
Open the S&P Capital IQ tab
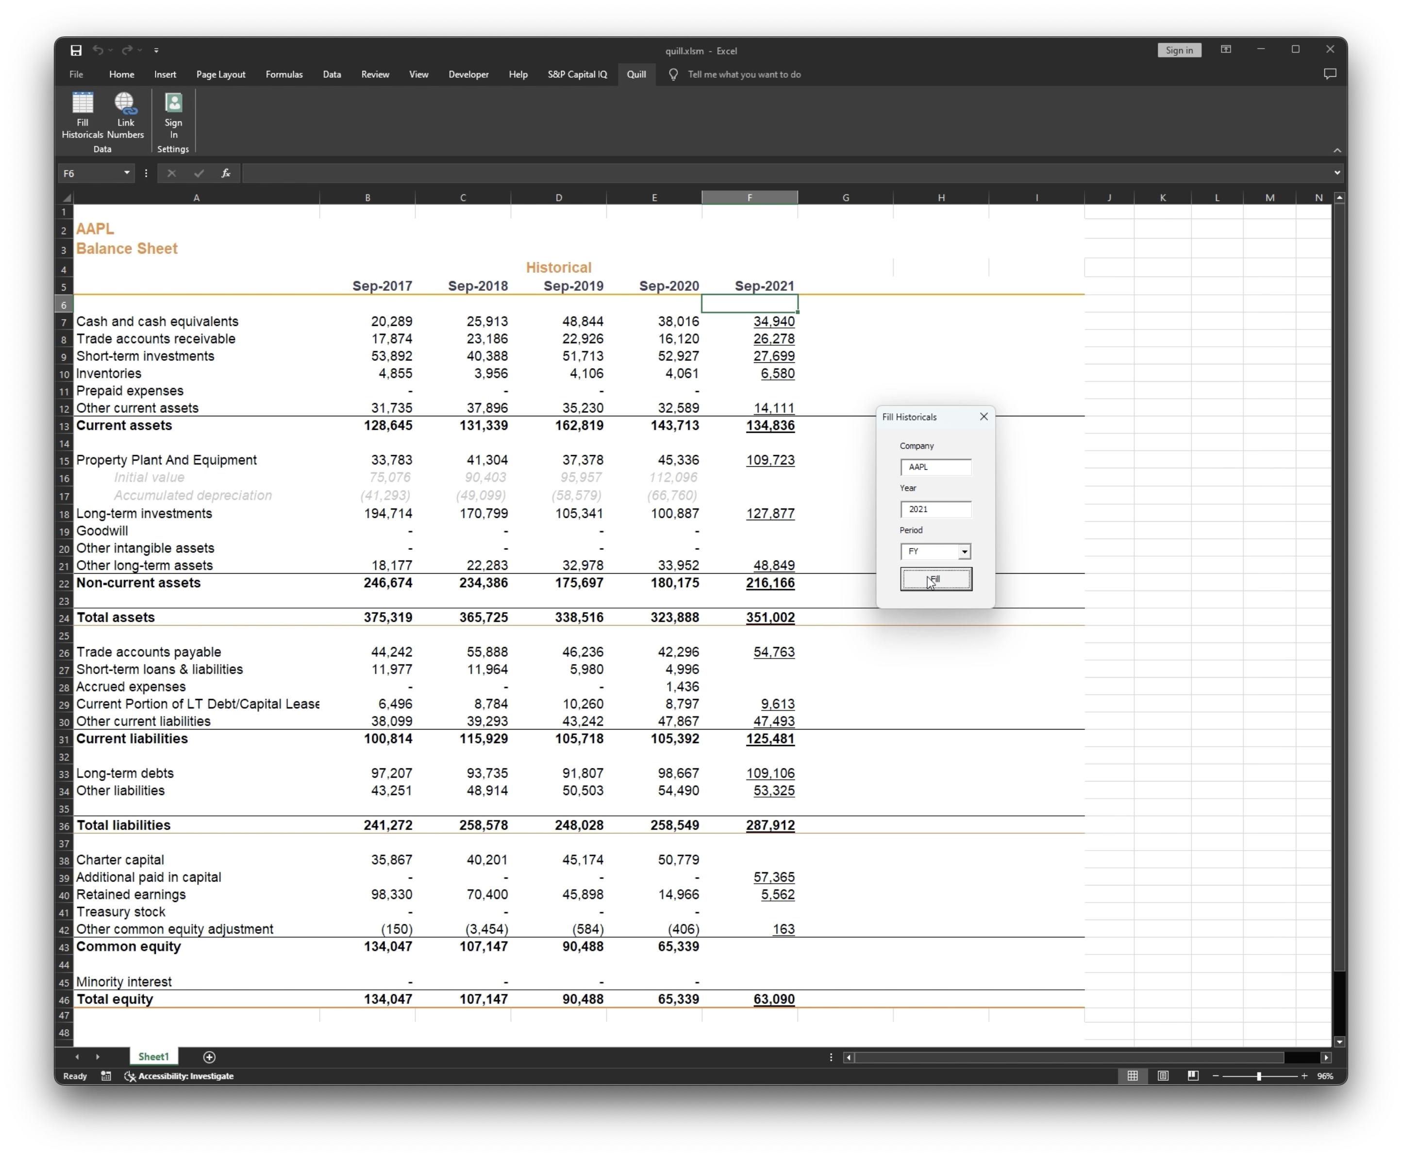(x=577, y=75)
